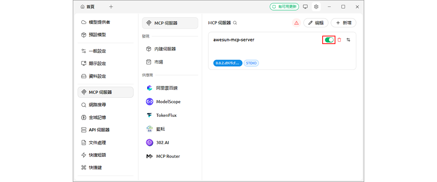Screen dimensions: 437x182
Task: Select 阿里雲百鍊 provider
Action: point(170,88)
